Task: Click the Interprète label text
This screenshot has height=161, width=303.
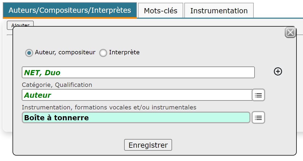Action: point(124,52)
